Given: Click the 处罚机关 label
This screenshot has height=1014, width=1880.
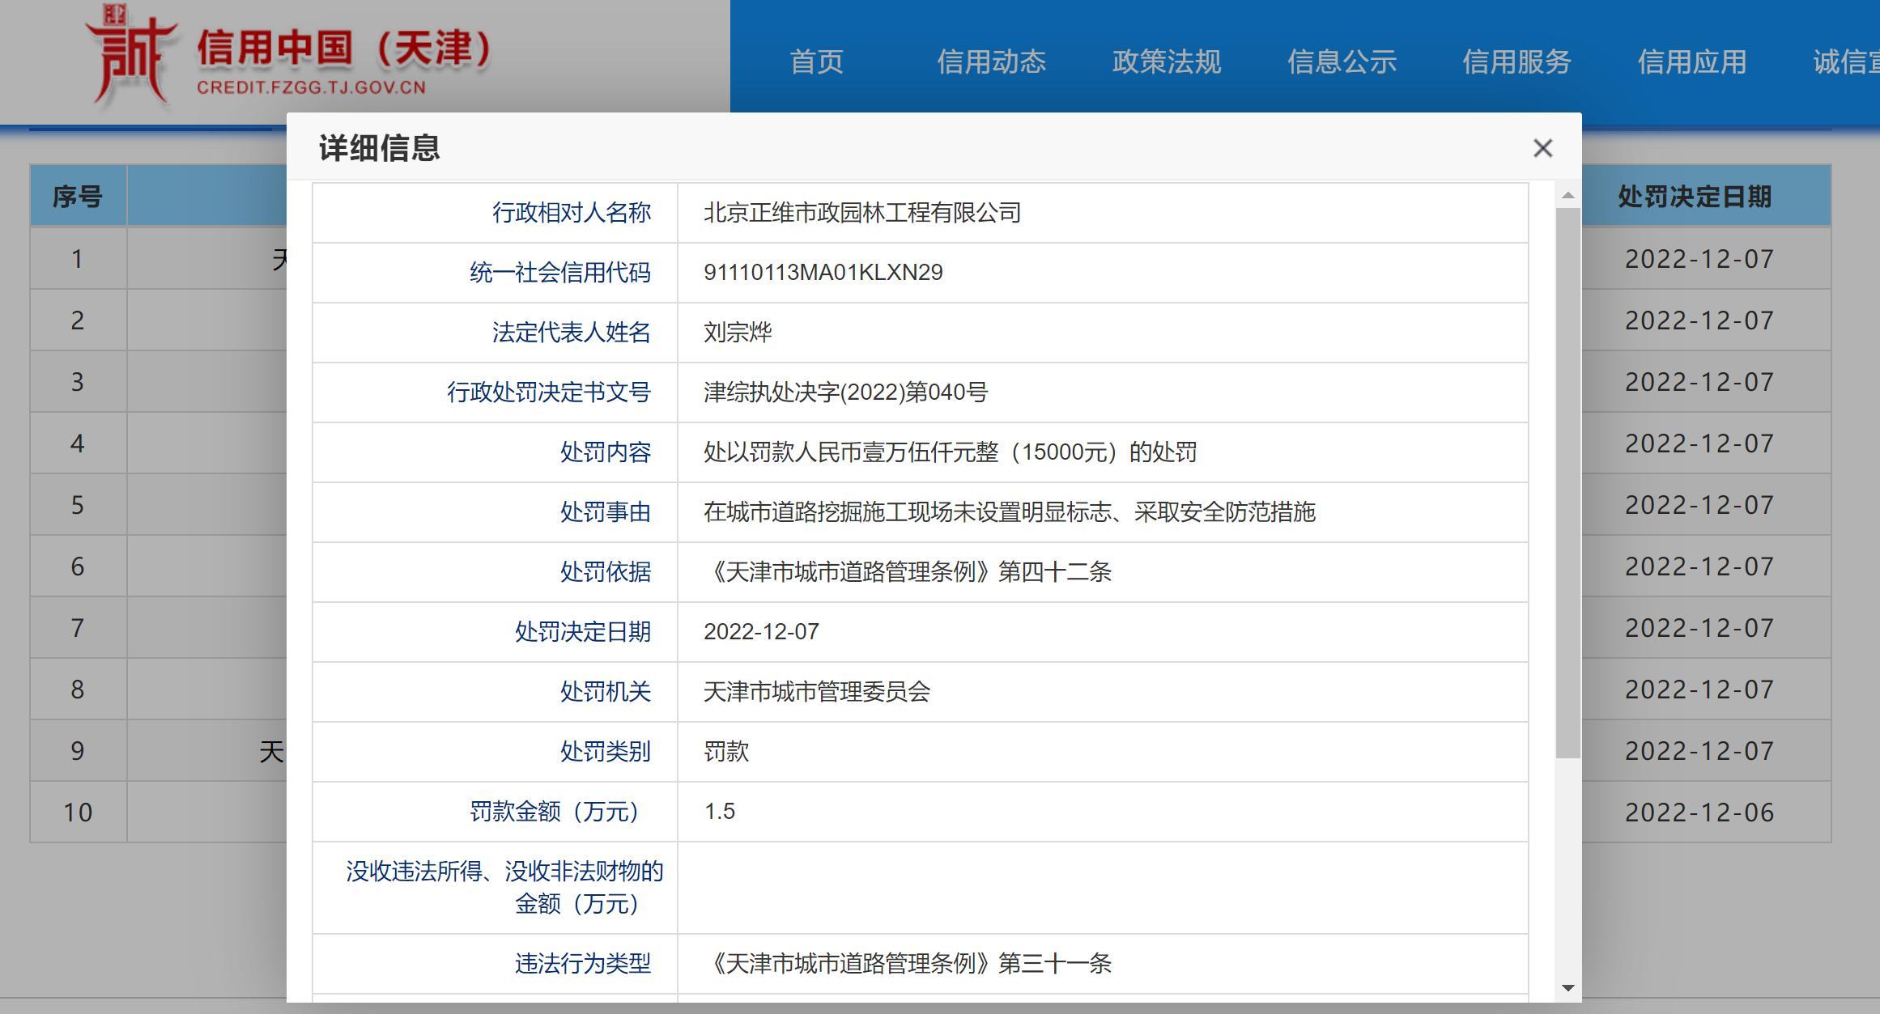Looking at the screenshot, I should [606, 692].
